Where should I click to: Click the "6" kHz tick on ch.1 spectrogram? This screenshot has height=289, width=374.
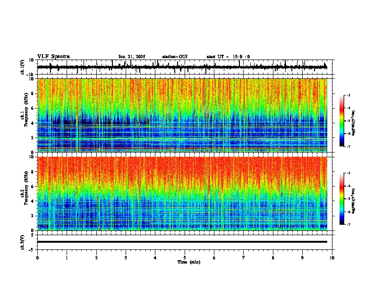click(33, 108)
